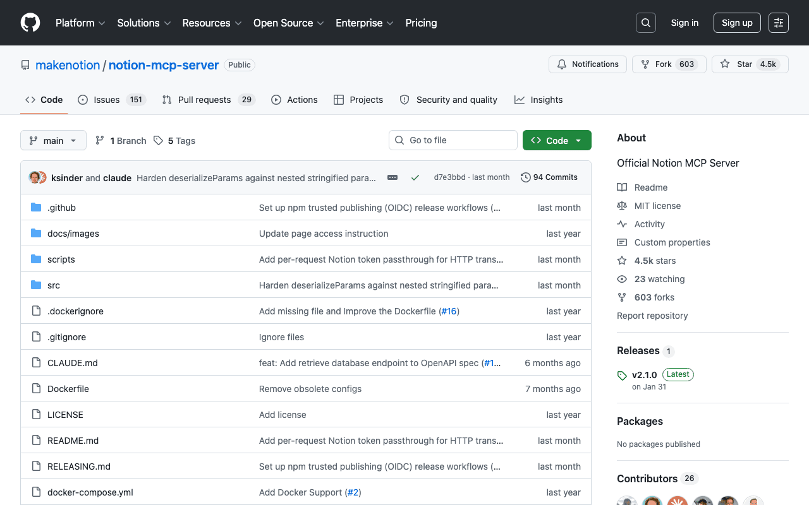This screenshot has height=505, width=809.
Task: Click the .github folder icon
Action: click(x=36, y=208)
